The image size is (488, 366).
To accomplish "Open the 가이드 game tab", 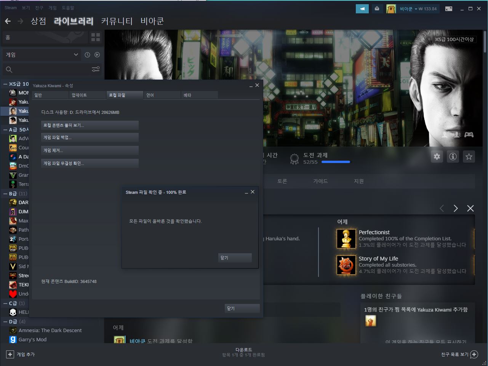I will tap(320, 181).
